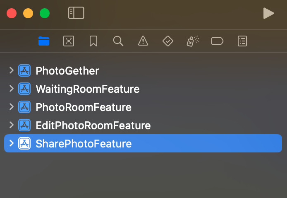The height and width of the screenshot is (198, 287).
Task: Select WaitingRoomFeature in the navigator
Action: (x=87, y=89)
